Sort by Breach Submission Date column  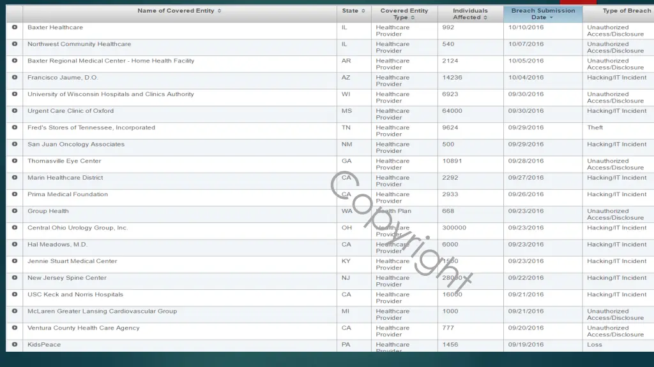tap(543, 14)
